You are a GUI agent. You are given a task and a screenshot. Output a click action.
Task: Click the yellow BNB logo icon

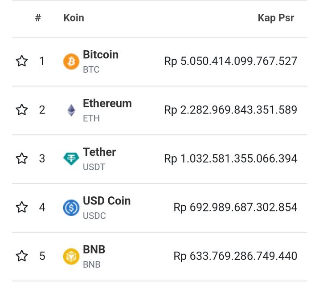(x=71, y=256)
